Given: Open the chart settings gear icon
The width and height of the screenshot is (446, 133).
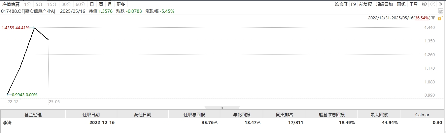Looking at the screenshot, I should point(424,4).
